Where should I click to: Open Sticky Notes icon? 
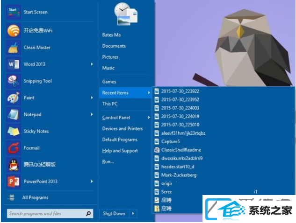[14, 131]
